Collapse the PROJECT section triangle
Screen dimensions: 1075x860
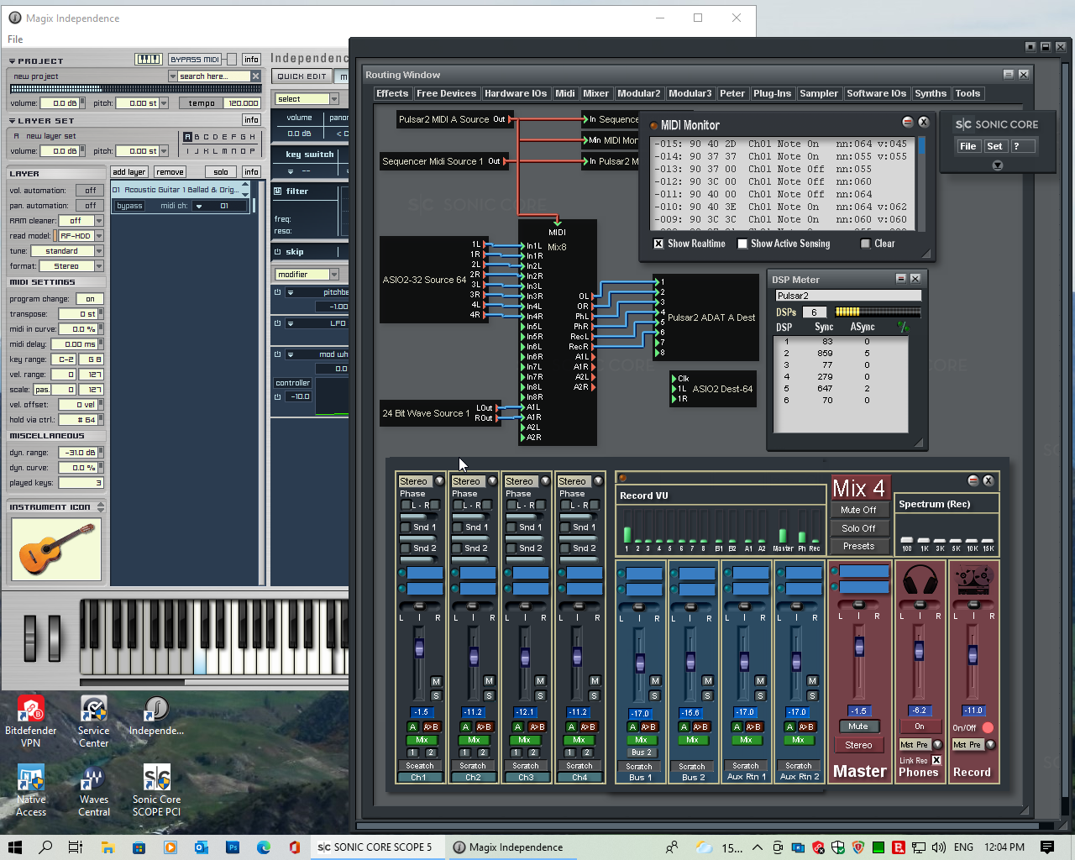pyautogui.click(x=12, y=61)
